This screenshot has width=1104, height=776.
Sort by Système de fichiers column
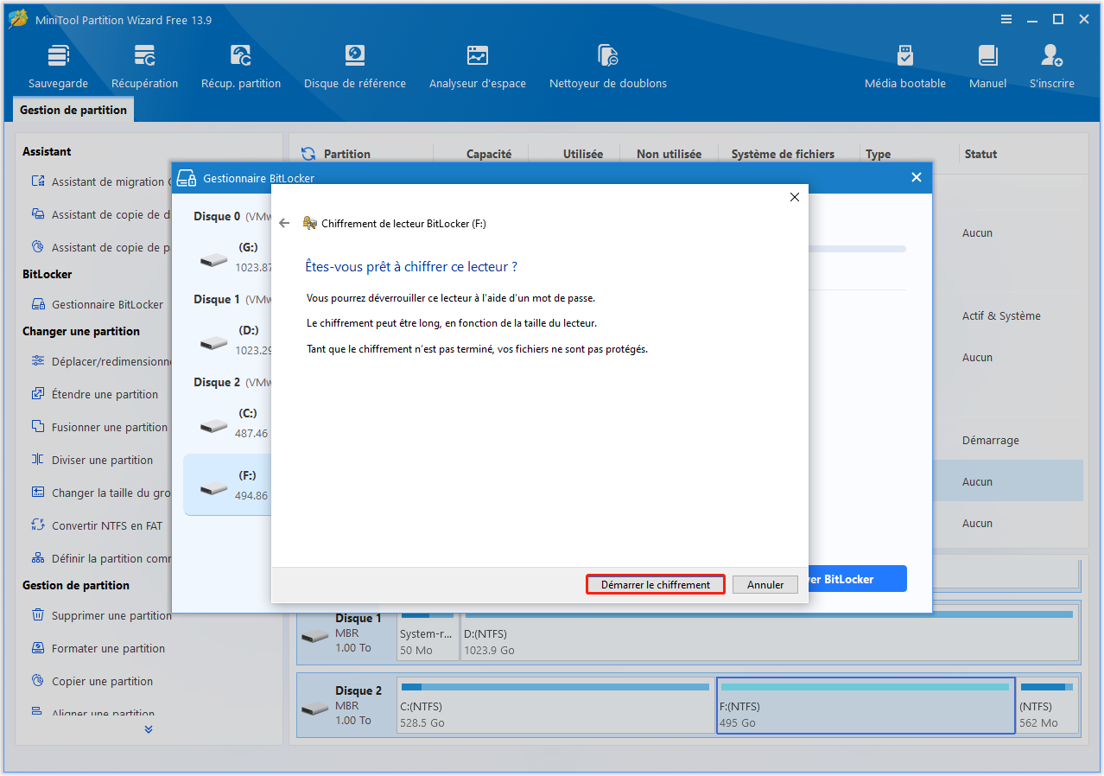783,154
